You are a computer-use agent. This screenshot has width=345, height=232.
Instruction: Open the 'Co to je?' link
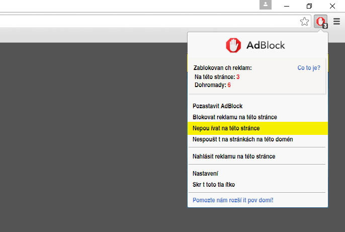tap(309, 68)
